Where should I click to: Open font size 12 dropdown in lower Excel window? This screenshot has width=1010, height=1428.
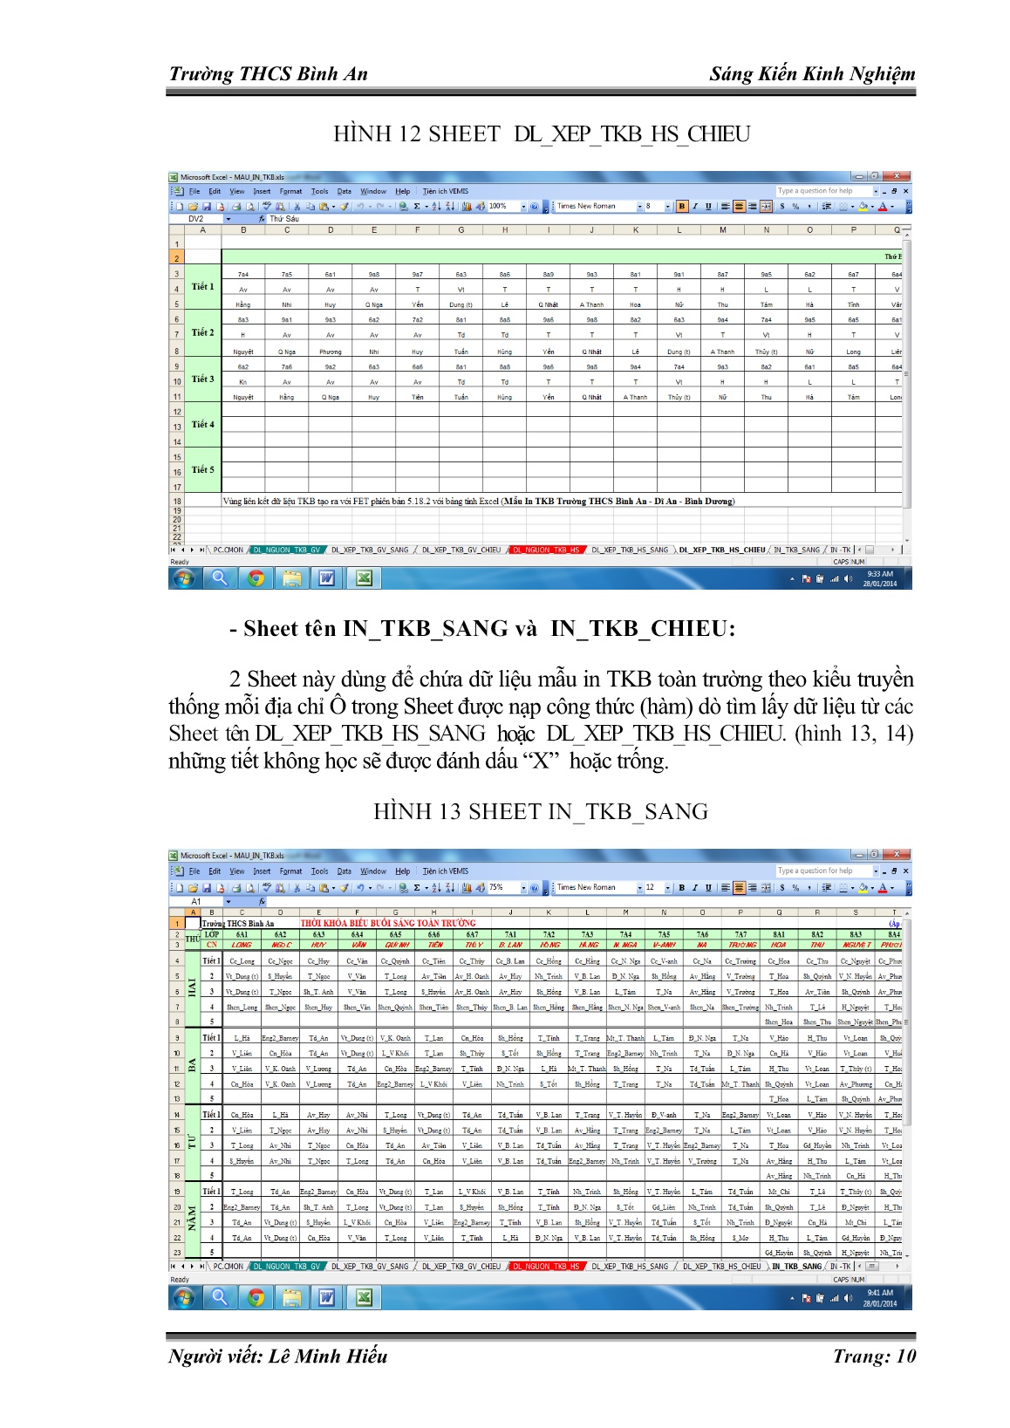[x=667, y=887]
